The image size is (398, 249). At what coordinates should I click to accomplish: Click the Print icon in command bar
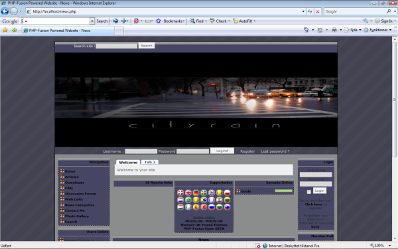pos(334,30)
